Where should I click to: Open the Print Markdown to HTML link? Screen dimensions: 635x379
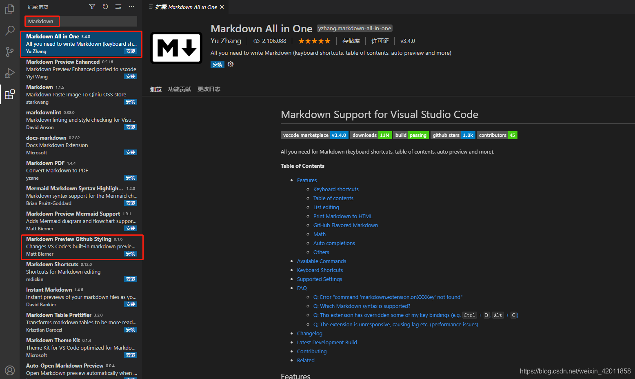coord(343,216)
